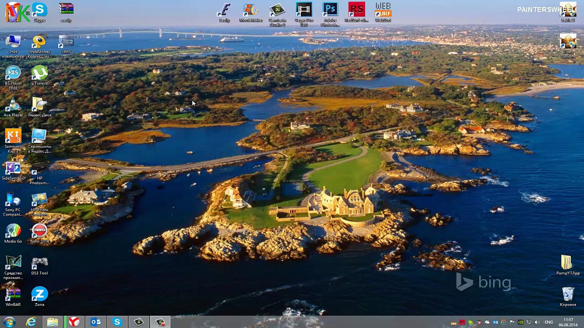Launch Yandex browser from the taskbar

[74, 322]
